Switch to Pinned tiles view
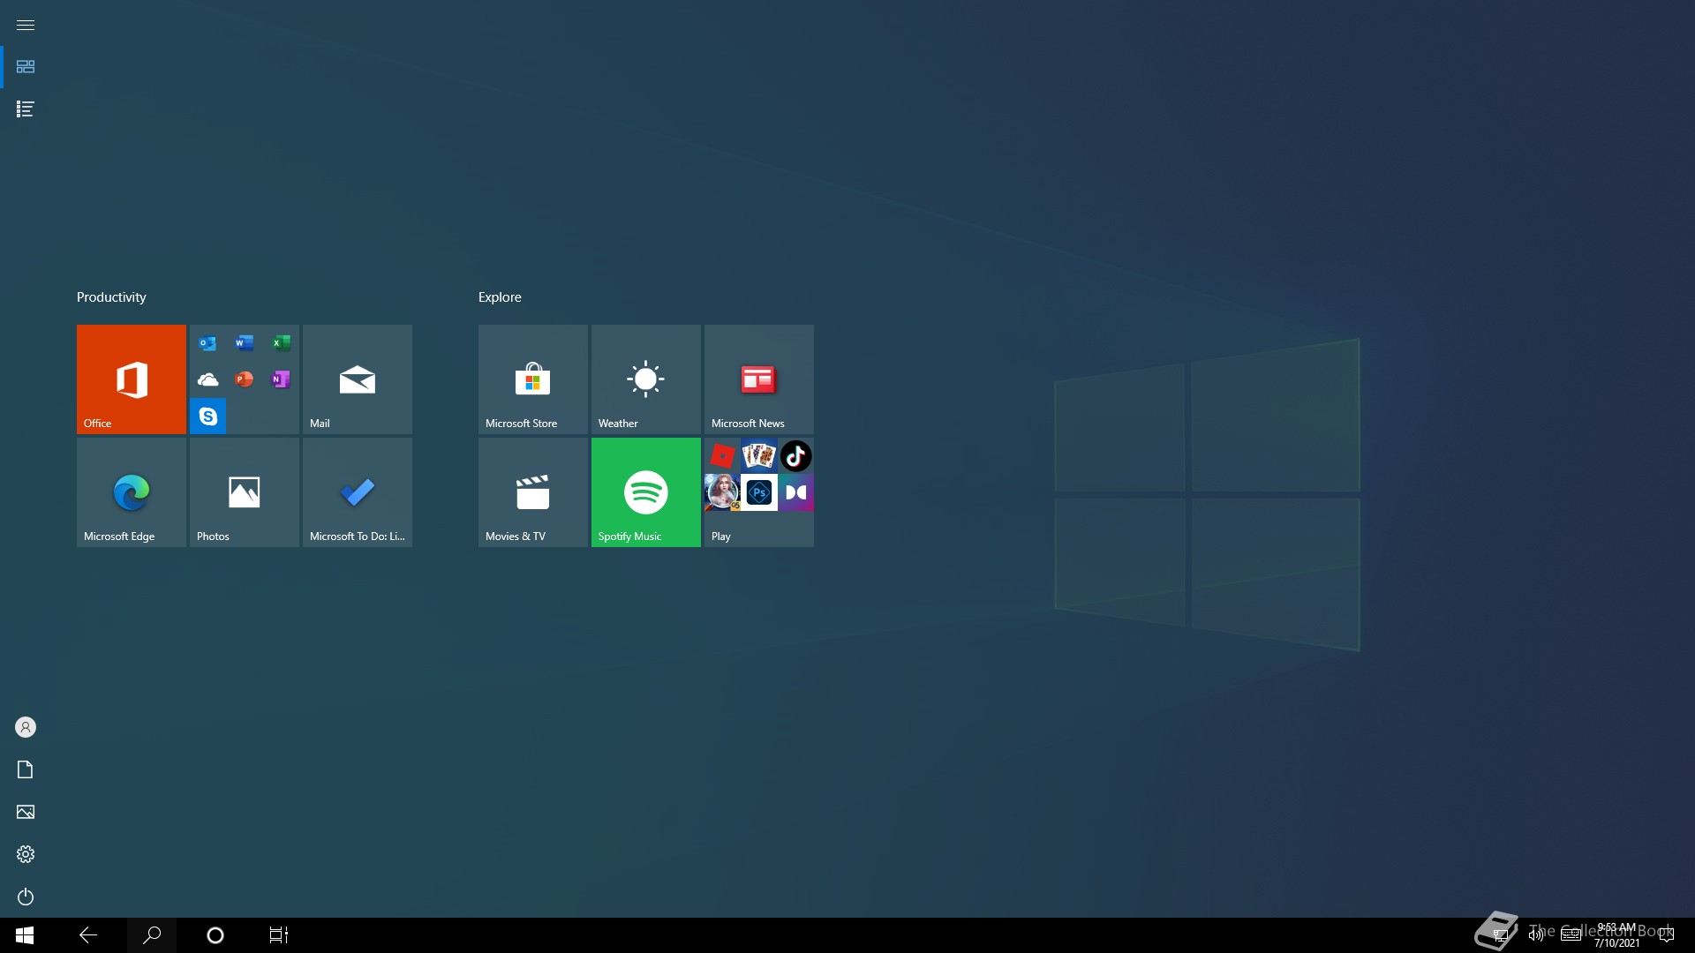The width and height of the screenshot is (1695, 953). click(26, 67)
